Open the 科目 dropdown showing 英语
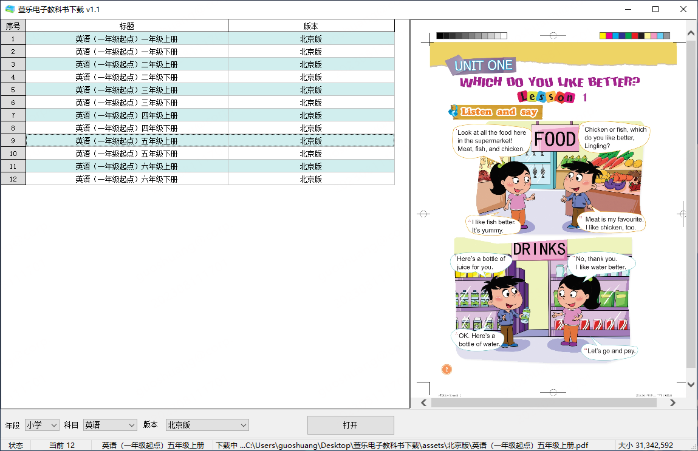Screen dimensions: 698x451 point(110,426)
